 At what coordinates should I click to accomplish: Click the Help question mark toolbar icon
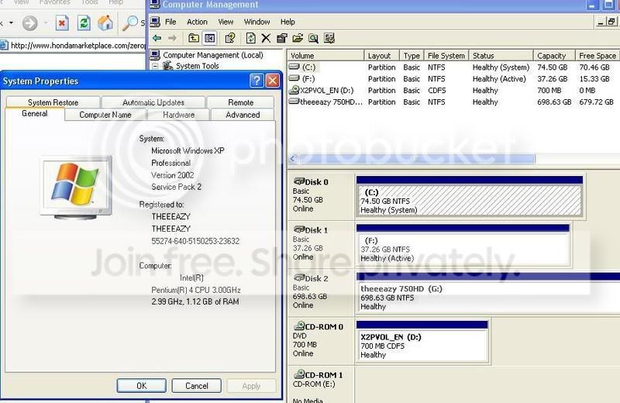pos(229,38)
